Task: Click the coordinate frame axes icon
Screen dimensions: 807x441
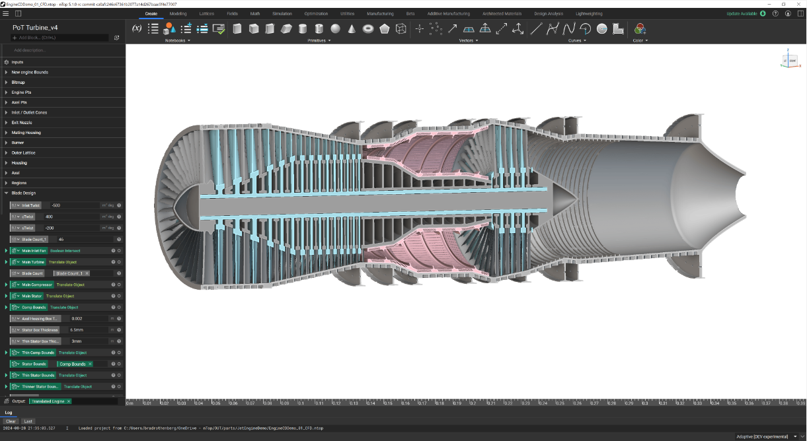Action: (x=518, y=28)
